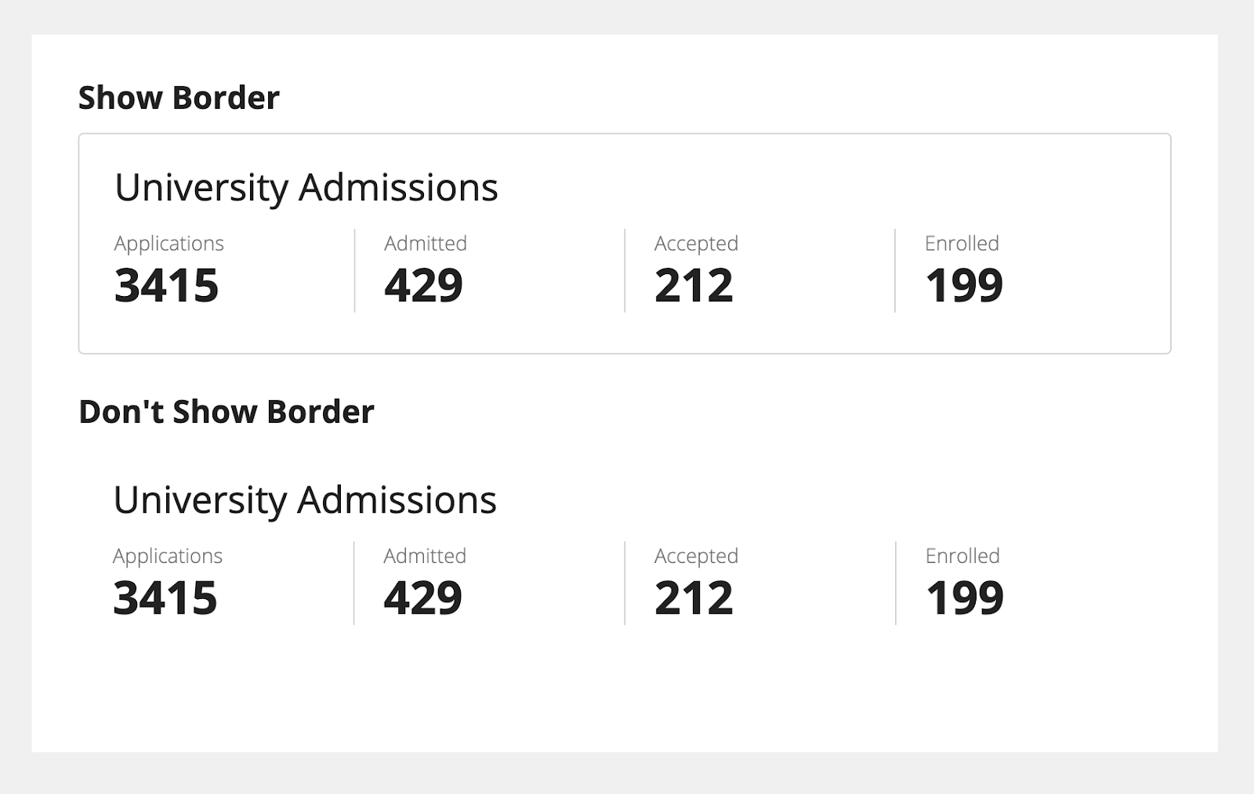Screen dimensions: 1254x794
Task: Click the Applications label in borderless section
Action: click(169, 556)
